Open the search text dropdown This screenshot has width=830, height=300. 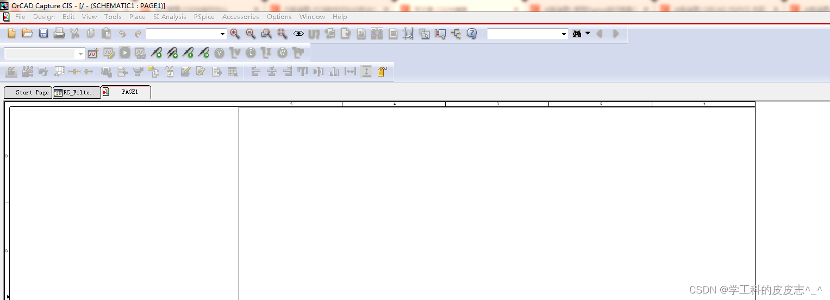point(564,34)
